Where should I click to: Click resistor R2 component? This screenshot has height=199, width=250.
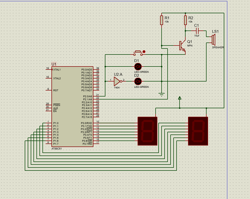[185, 20]
